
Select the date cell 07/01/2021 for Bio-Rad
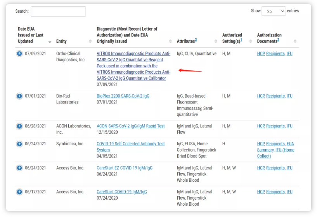(x=35, y=96)
